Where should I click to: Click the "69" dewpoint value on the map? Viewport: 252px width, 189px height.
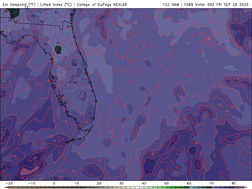click(60, 53)
